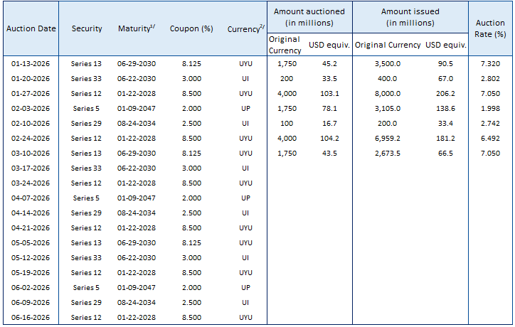Select the 02-24-2026 auction date cell
This screenshot has width=515, height=327.
(31, 138)
